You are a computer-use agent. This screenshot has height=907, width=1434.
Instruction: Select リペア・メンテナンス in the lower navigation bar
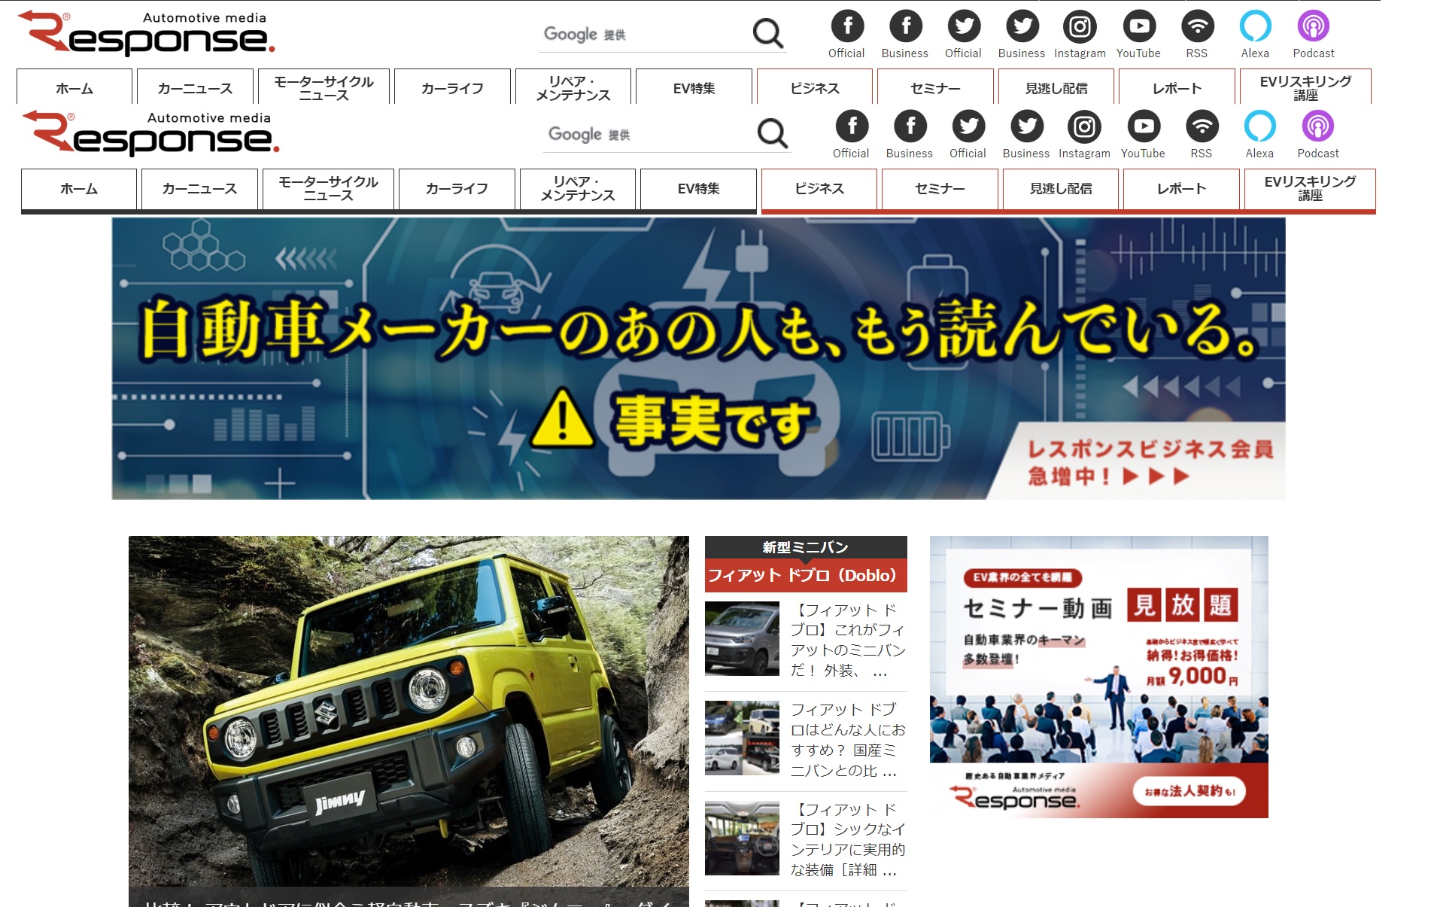coord(578,189)
